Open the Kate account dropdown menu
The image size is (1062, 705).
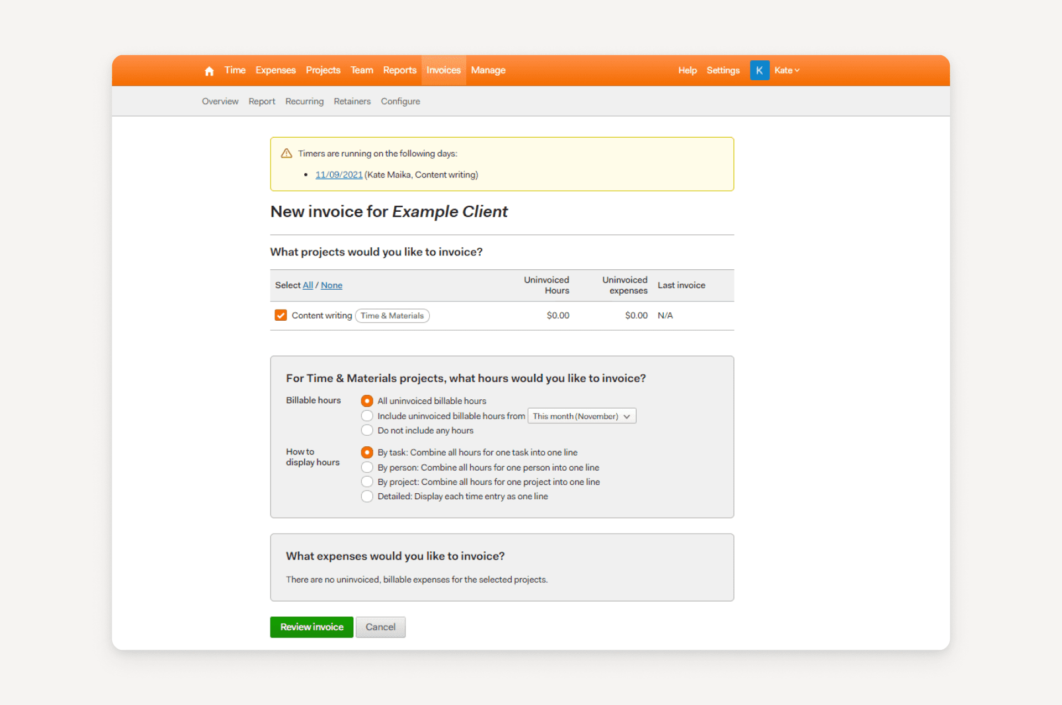(x=787, y=70)
